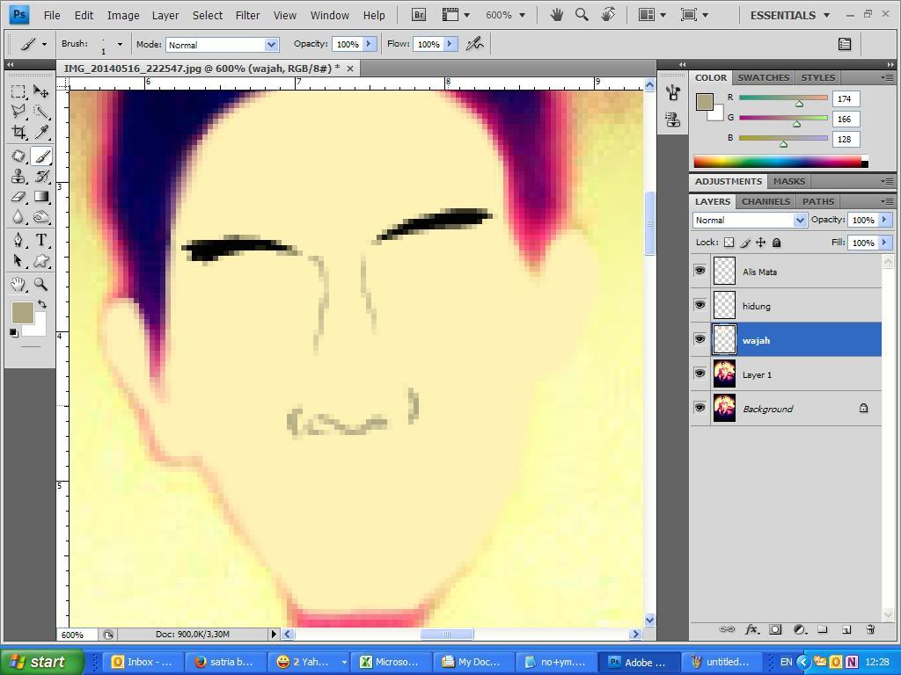Screen dimensions: 901x675
Task: Open the Layer menu
Action: tap(165, 16)
